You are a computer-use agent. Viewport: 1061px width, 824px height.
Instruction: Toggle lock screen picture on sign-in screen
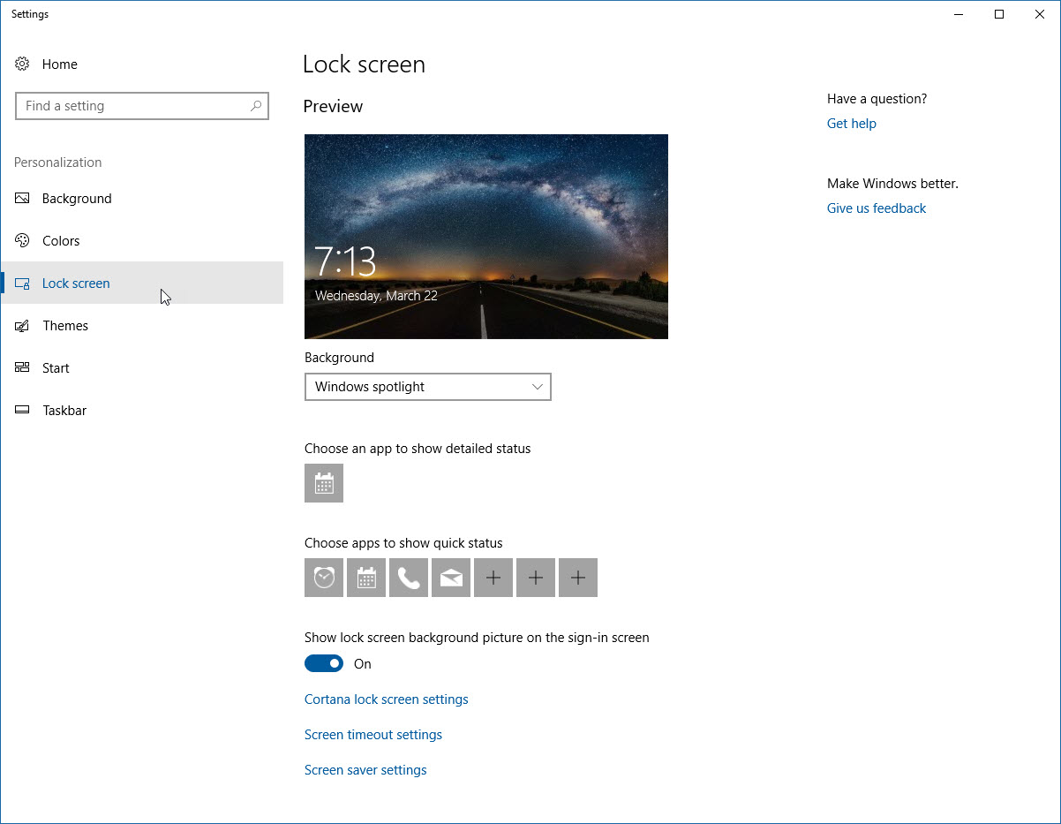tap(324, 663)
